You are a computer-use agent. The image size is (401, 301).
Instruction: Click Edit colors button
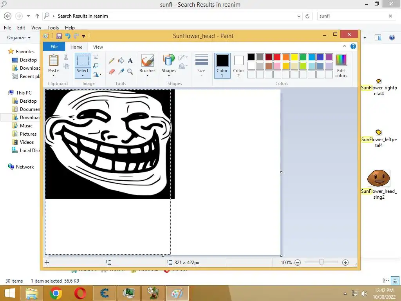coord(341,66)
